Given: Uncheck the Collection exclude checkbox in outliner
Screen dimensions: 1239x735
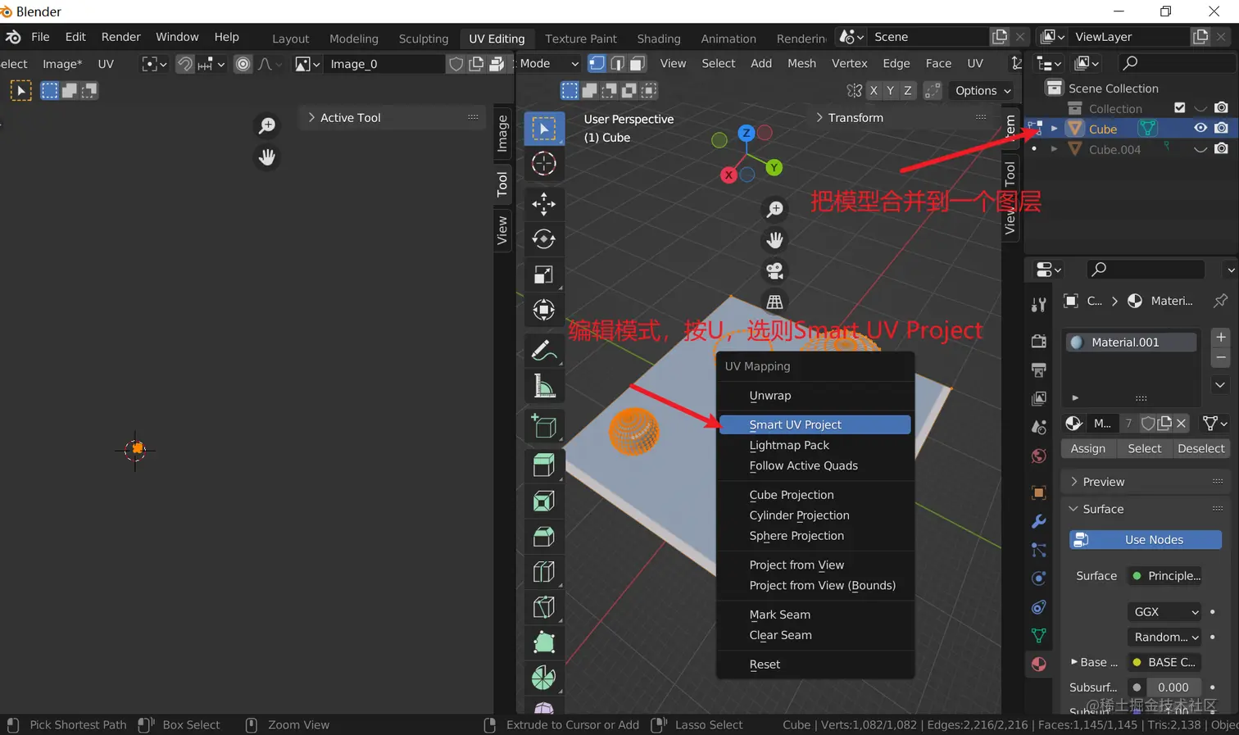Looking at the screenshot, I should coord(1180,108).
